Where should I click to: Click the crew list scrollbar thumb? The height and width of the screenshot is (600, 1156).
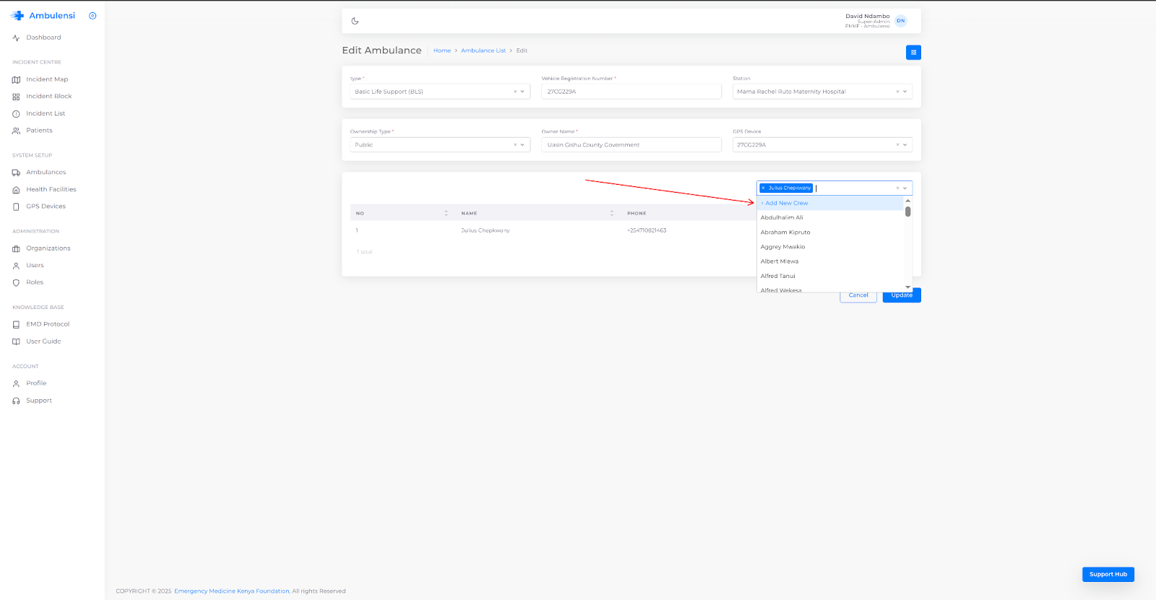[907, 212]
